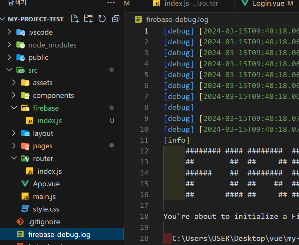This screenshot has width=299, height=245.
Task: Create a new folder in explorer
Action: [x=88, y=19]
